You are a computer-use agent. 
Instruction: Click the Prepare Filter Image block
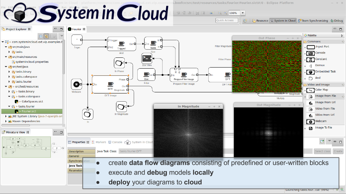pos(184,75)
